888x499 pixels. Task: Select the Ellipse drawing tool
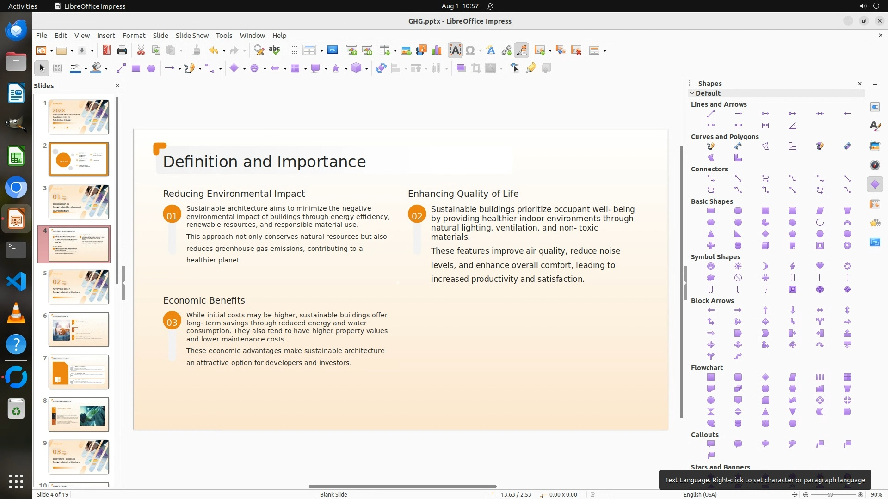(x=151, y=68)
